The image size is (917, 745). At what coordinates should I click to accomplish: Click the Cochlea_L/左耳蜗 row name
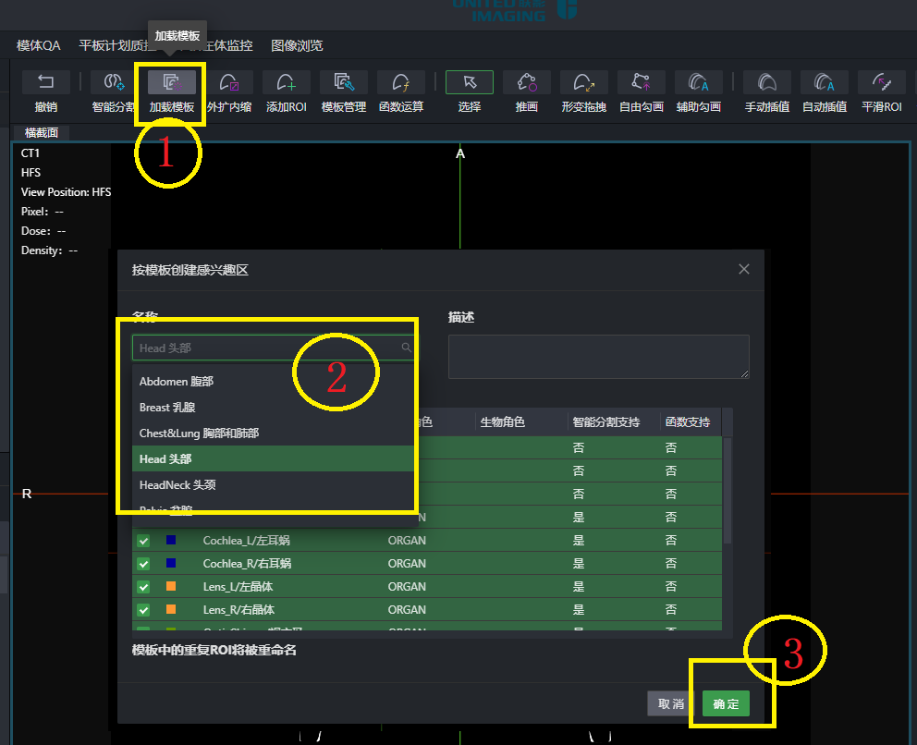(246, 541)
